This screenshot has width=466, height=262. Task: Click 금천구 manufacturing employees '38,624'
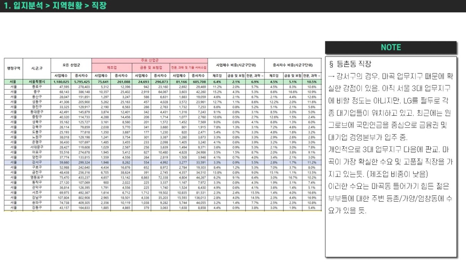pos(124,172)
